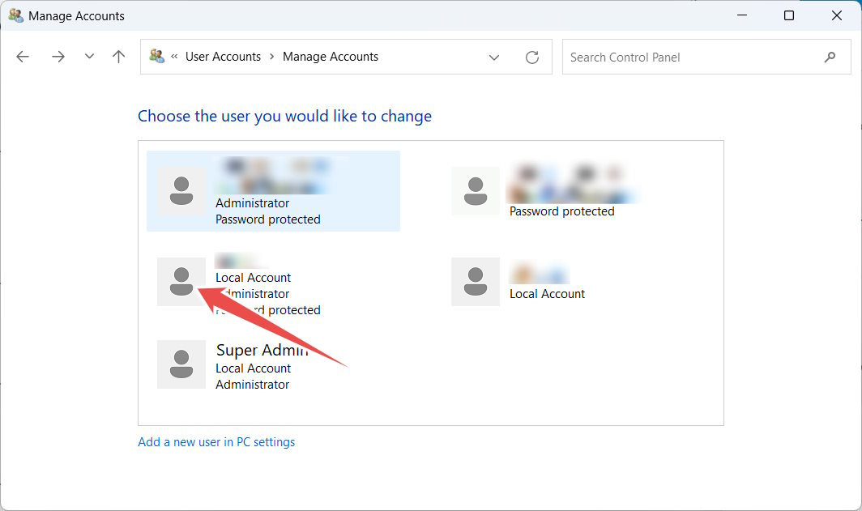The width and height of the screenshot is (862, 511).
Task: Click the Super Admin user avatar
Action: [x=181, y=364]
